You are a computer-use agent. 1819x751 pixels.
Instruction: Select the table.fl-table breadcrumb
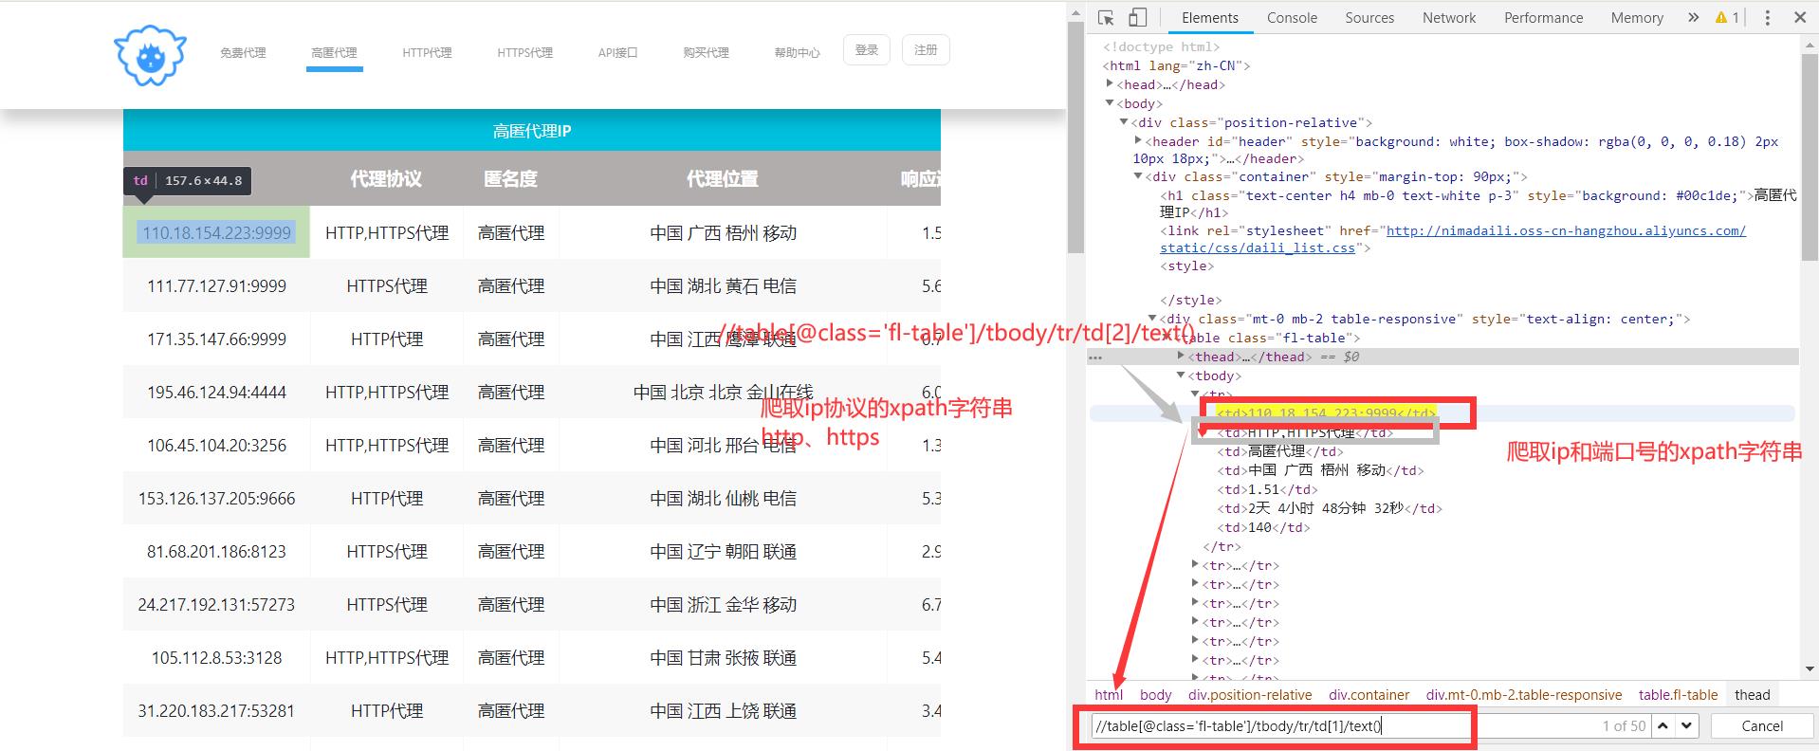click(1678, 695)
